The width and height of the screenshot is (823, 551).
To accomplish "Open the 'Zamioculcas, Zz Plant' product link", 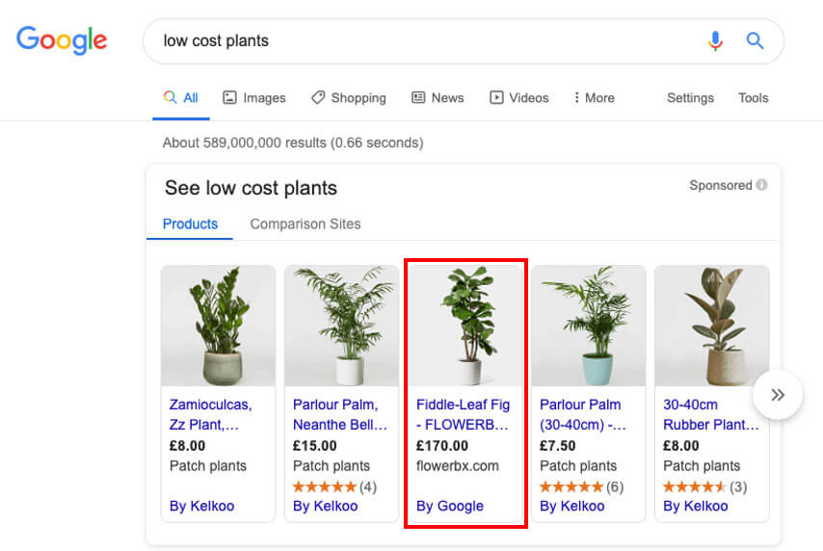I will click(x=210, y=414).
